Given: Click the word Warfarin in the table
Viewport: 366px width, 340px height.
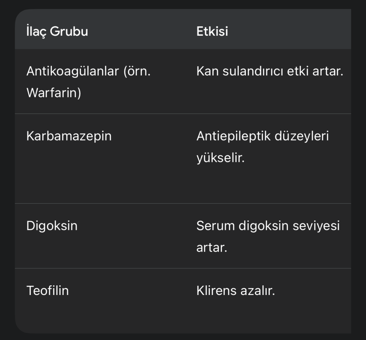Looking at the screenshot, I should pos(52,93).
